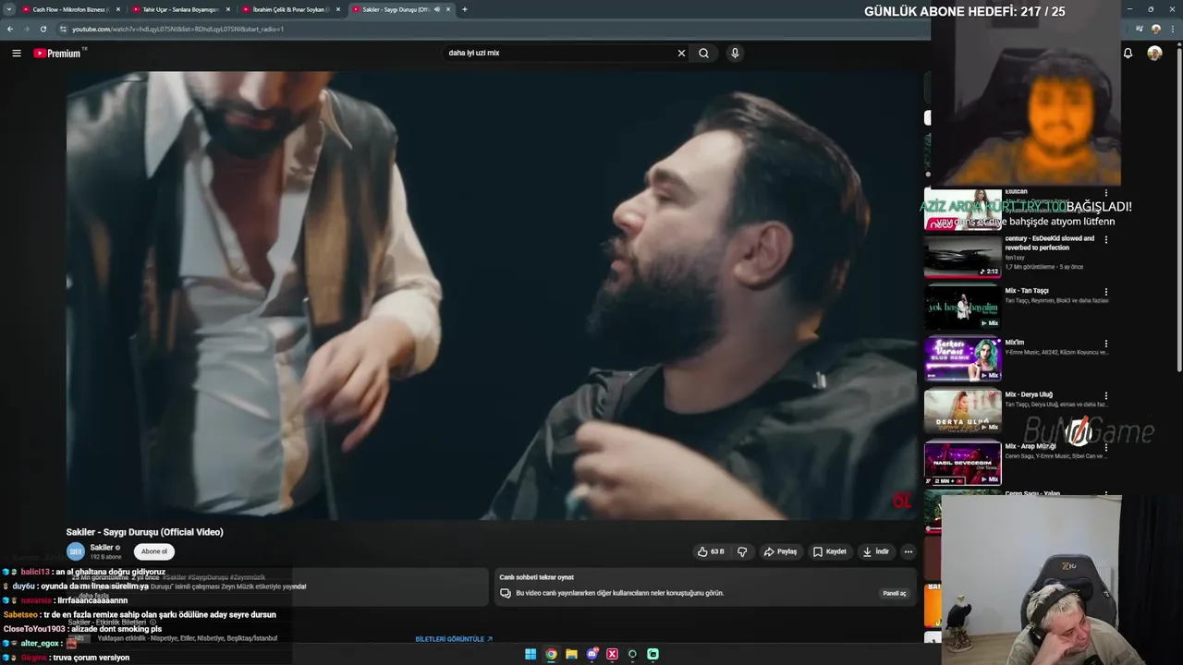
Task: Save the video with Kaydet
Action: coord(829,551)
